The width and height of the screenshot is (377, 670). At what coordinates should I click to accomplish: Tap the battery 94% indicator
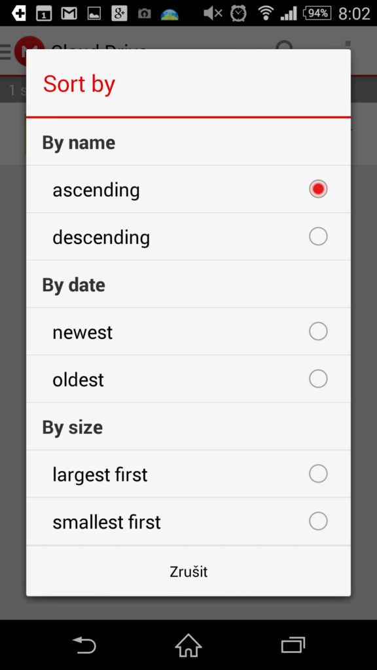(317, 13)
